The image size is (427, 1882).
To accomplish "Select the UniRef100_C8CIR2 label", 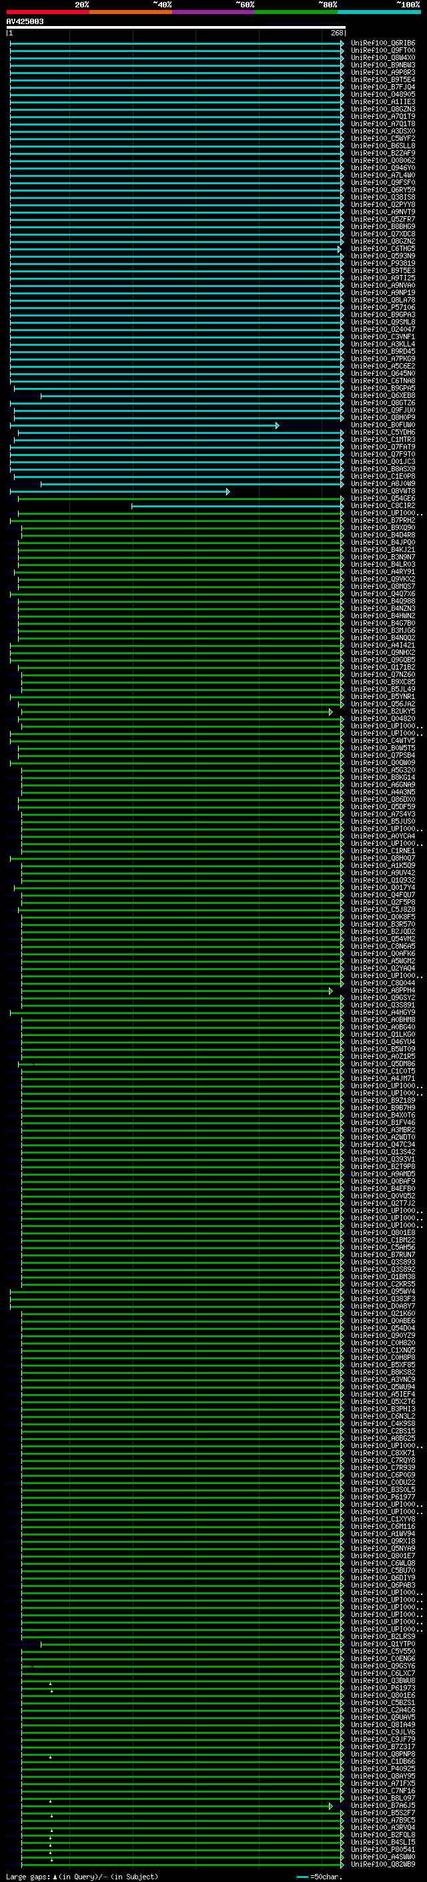I will coord(383,506).
